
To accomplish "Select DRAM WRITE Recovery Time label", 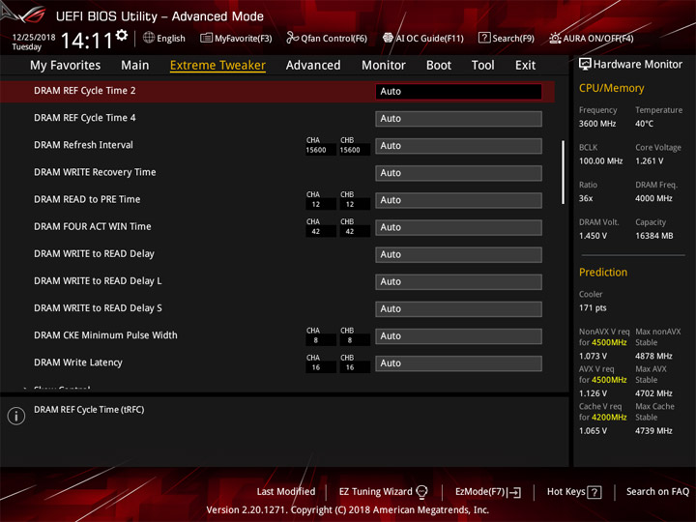I will 95,172.
